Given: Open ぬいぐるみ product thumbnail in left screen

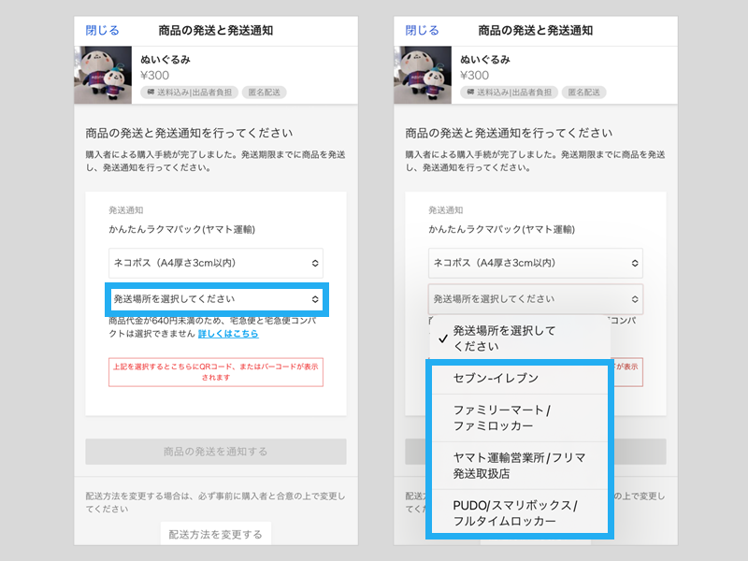Looking at the screenshot, I should pyautogui.click(x=103, y=75).
